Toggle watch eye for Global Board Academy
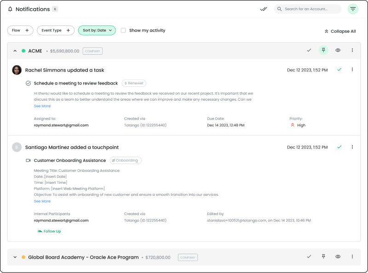368x273 pixels. pyautogui.click(x=338, y=257)
